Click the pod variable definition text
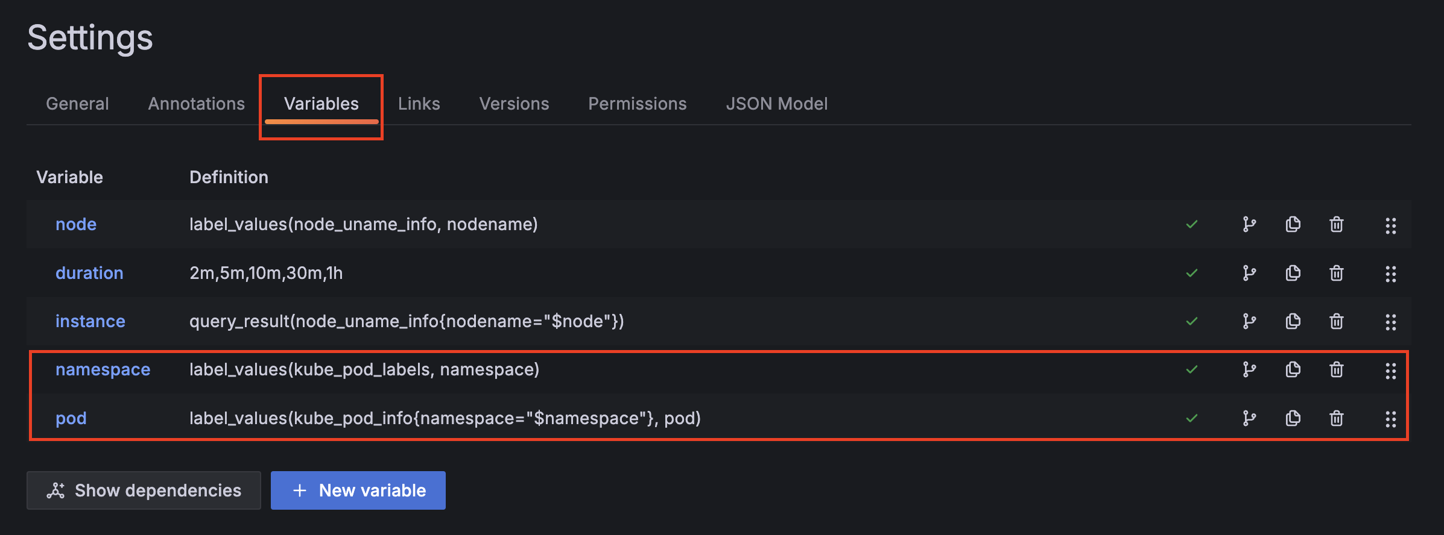1444x535 pixels. click(445, 418)
